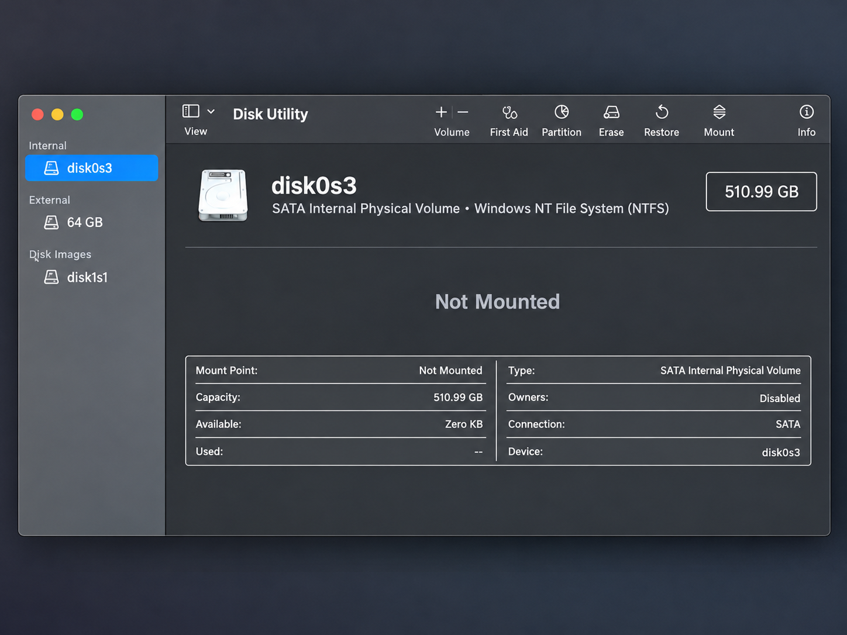
Task: Click the disk0s3 volume title heading
Action: (314, 186)
